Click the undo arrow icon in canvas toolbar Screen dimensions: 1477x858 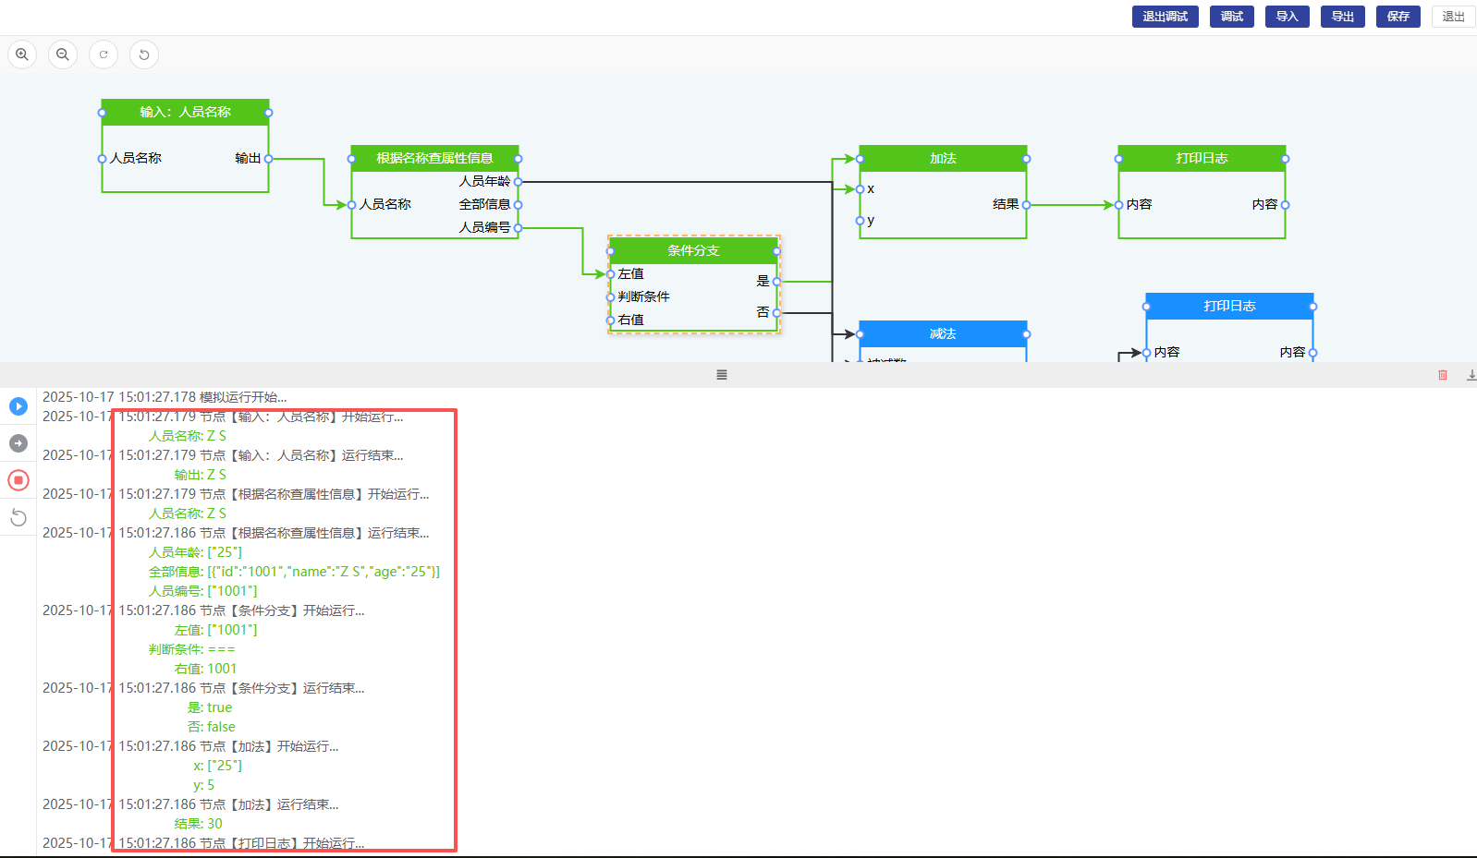(x=144, y=54)
